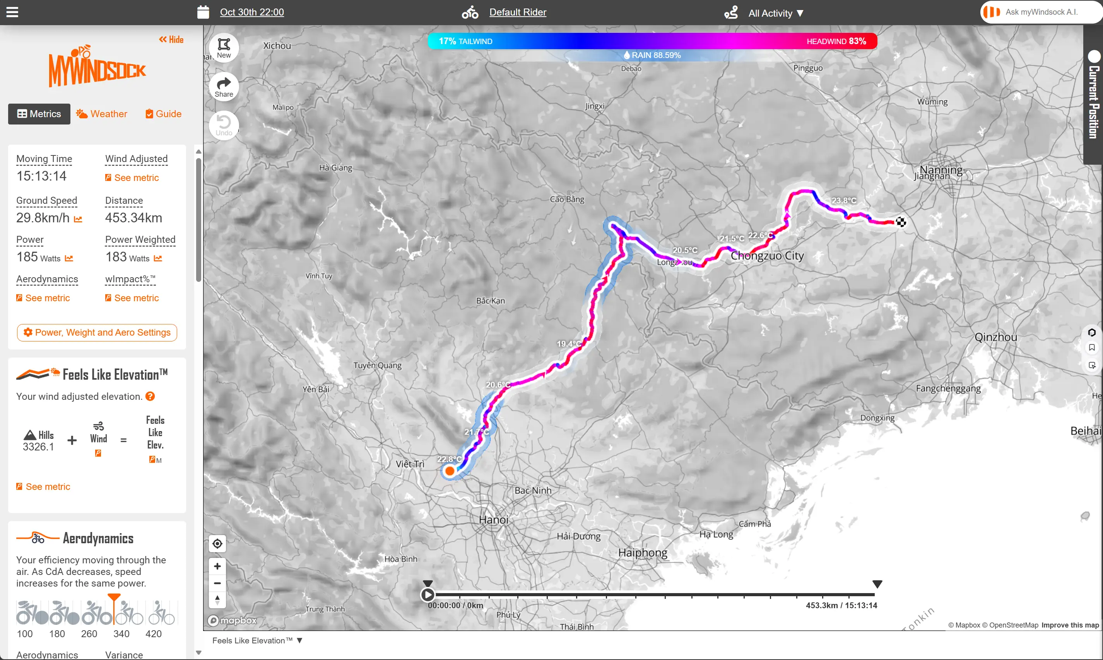1103x660 pixels.
Task: Zoom in on the map
Action: click(217, 566)
